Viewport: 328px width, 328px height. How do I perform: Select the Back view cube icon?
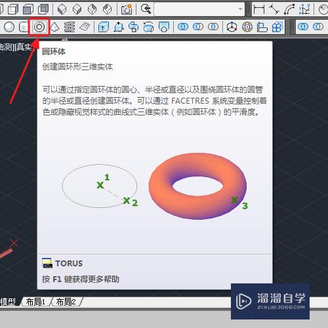click(x=43, y=9)
